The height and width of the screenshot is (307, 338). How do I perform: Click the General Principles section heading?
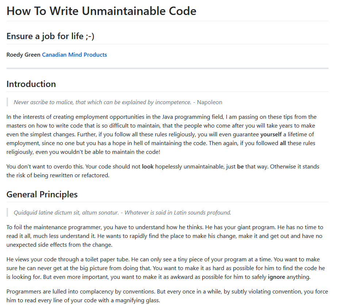click(42, 194)
